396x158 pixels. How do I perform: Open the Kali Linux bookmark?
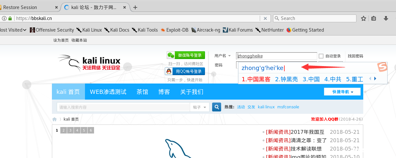pos(89,30)
